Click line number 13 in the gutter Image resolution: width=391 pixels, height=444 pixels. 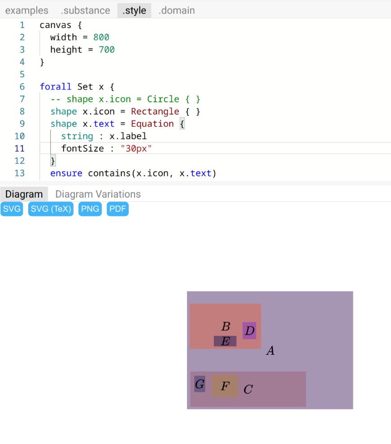[20, 173]
